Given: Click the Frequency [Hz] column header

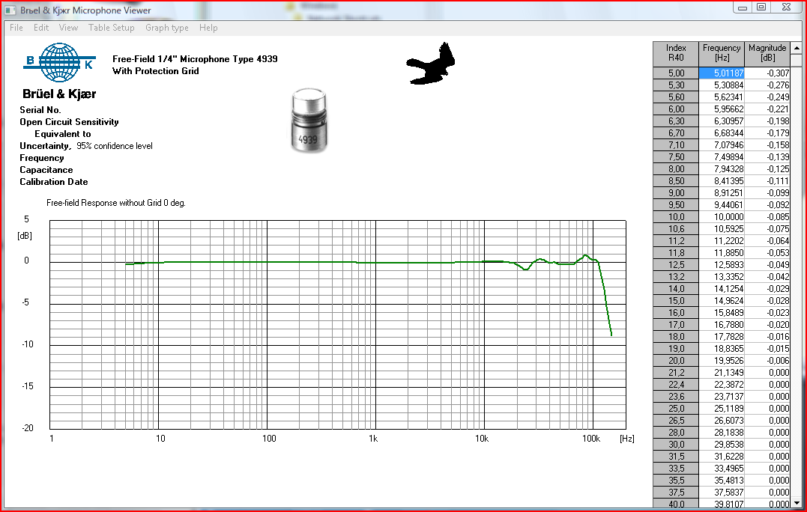Looking at the screenshot, I should click(x=722, y=53).
